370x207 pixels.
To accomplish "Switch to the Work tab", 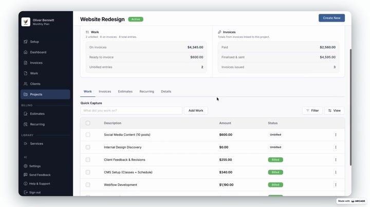I will pos(87,92).
